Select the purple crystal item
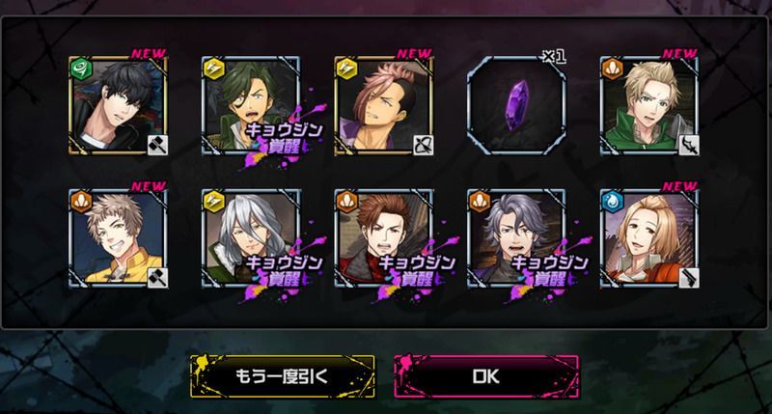772x414 pixels. (516, 106)
